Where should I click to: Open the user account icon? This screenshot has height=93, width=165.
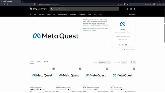135,9
